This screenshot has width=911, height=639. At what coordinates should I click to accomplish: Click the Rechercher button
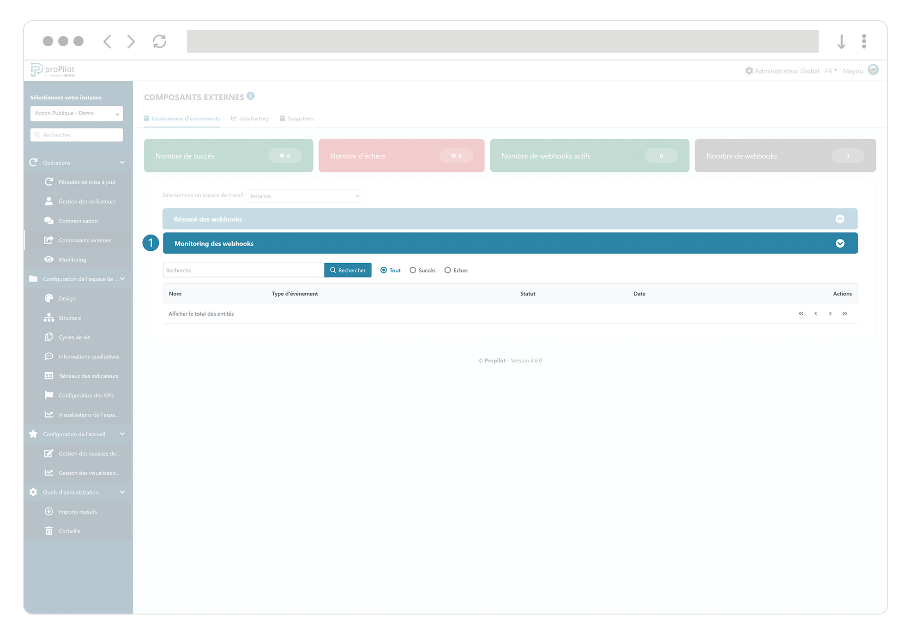point(348,270)
